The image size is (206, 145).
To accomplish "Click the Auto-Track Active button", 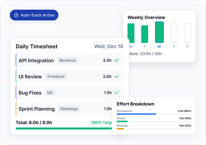I will 34,15.
